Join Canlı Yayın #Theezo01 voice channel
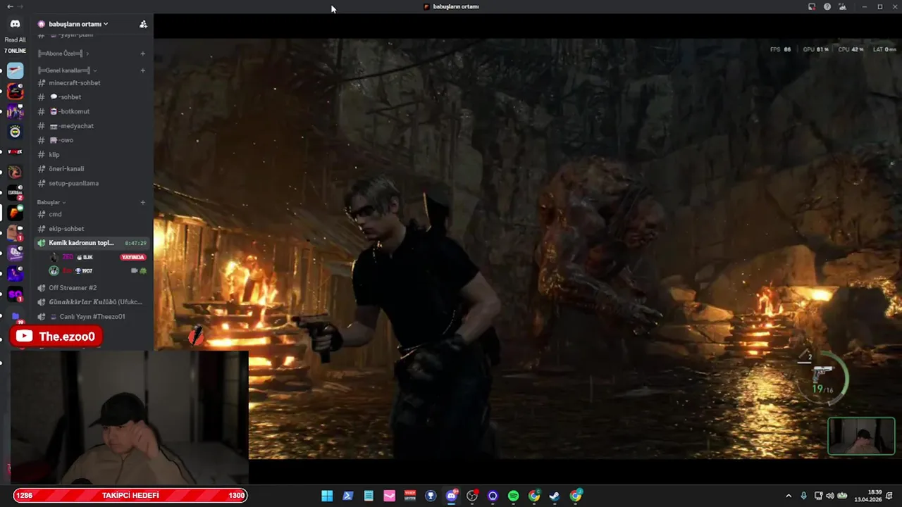902x507 pixels. coord(92,317)
